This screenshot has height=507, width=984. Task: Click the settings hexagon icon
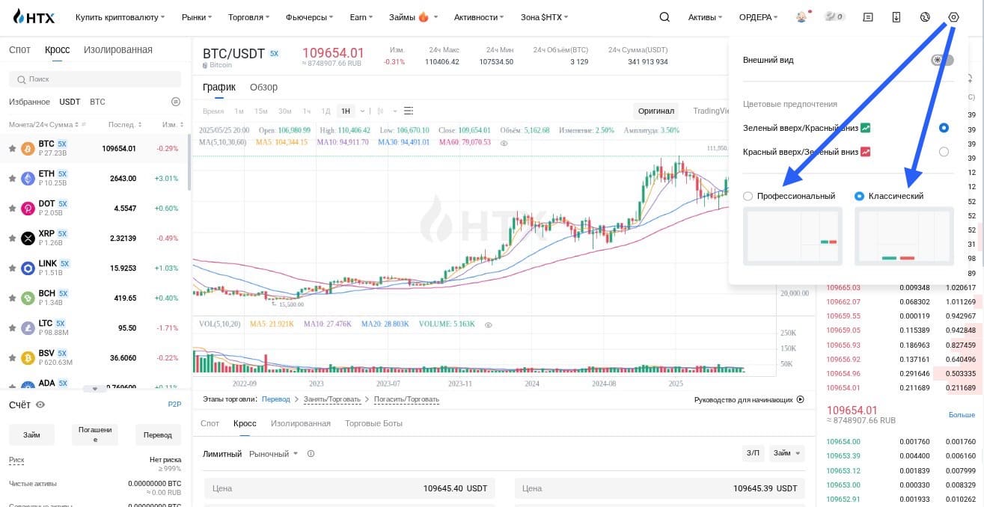[953, 17]
